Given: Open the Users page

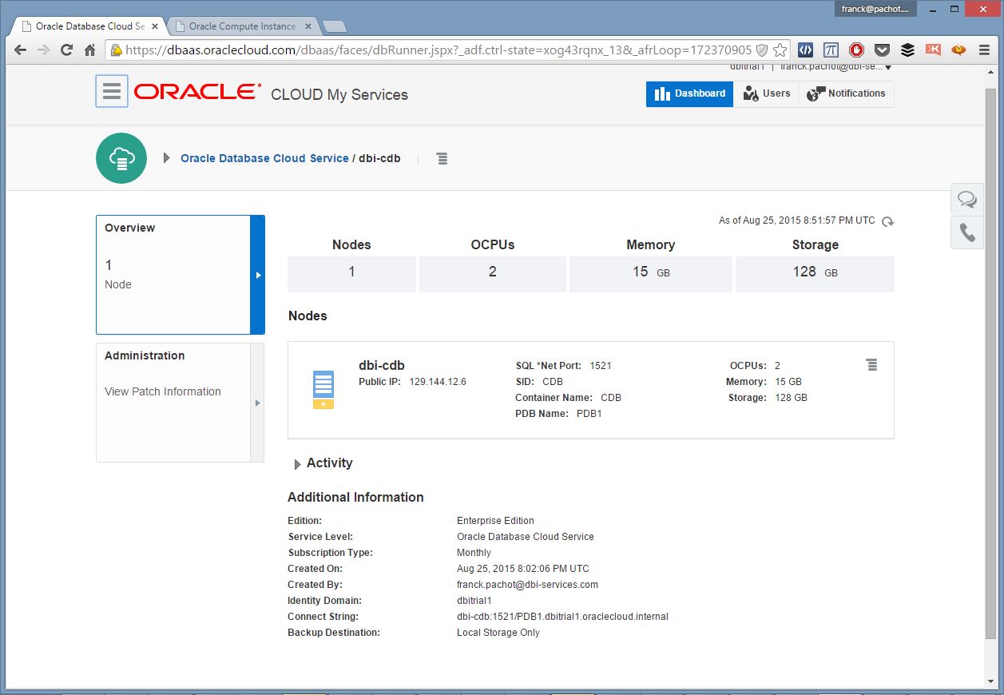Looking at the screenshot, I should [766, 93].
